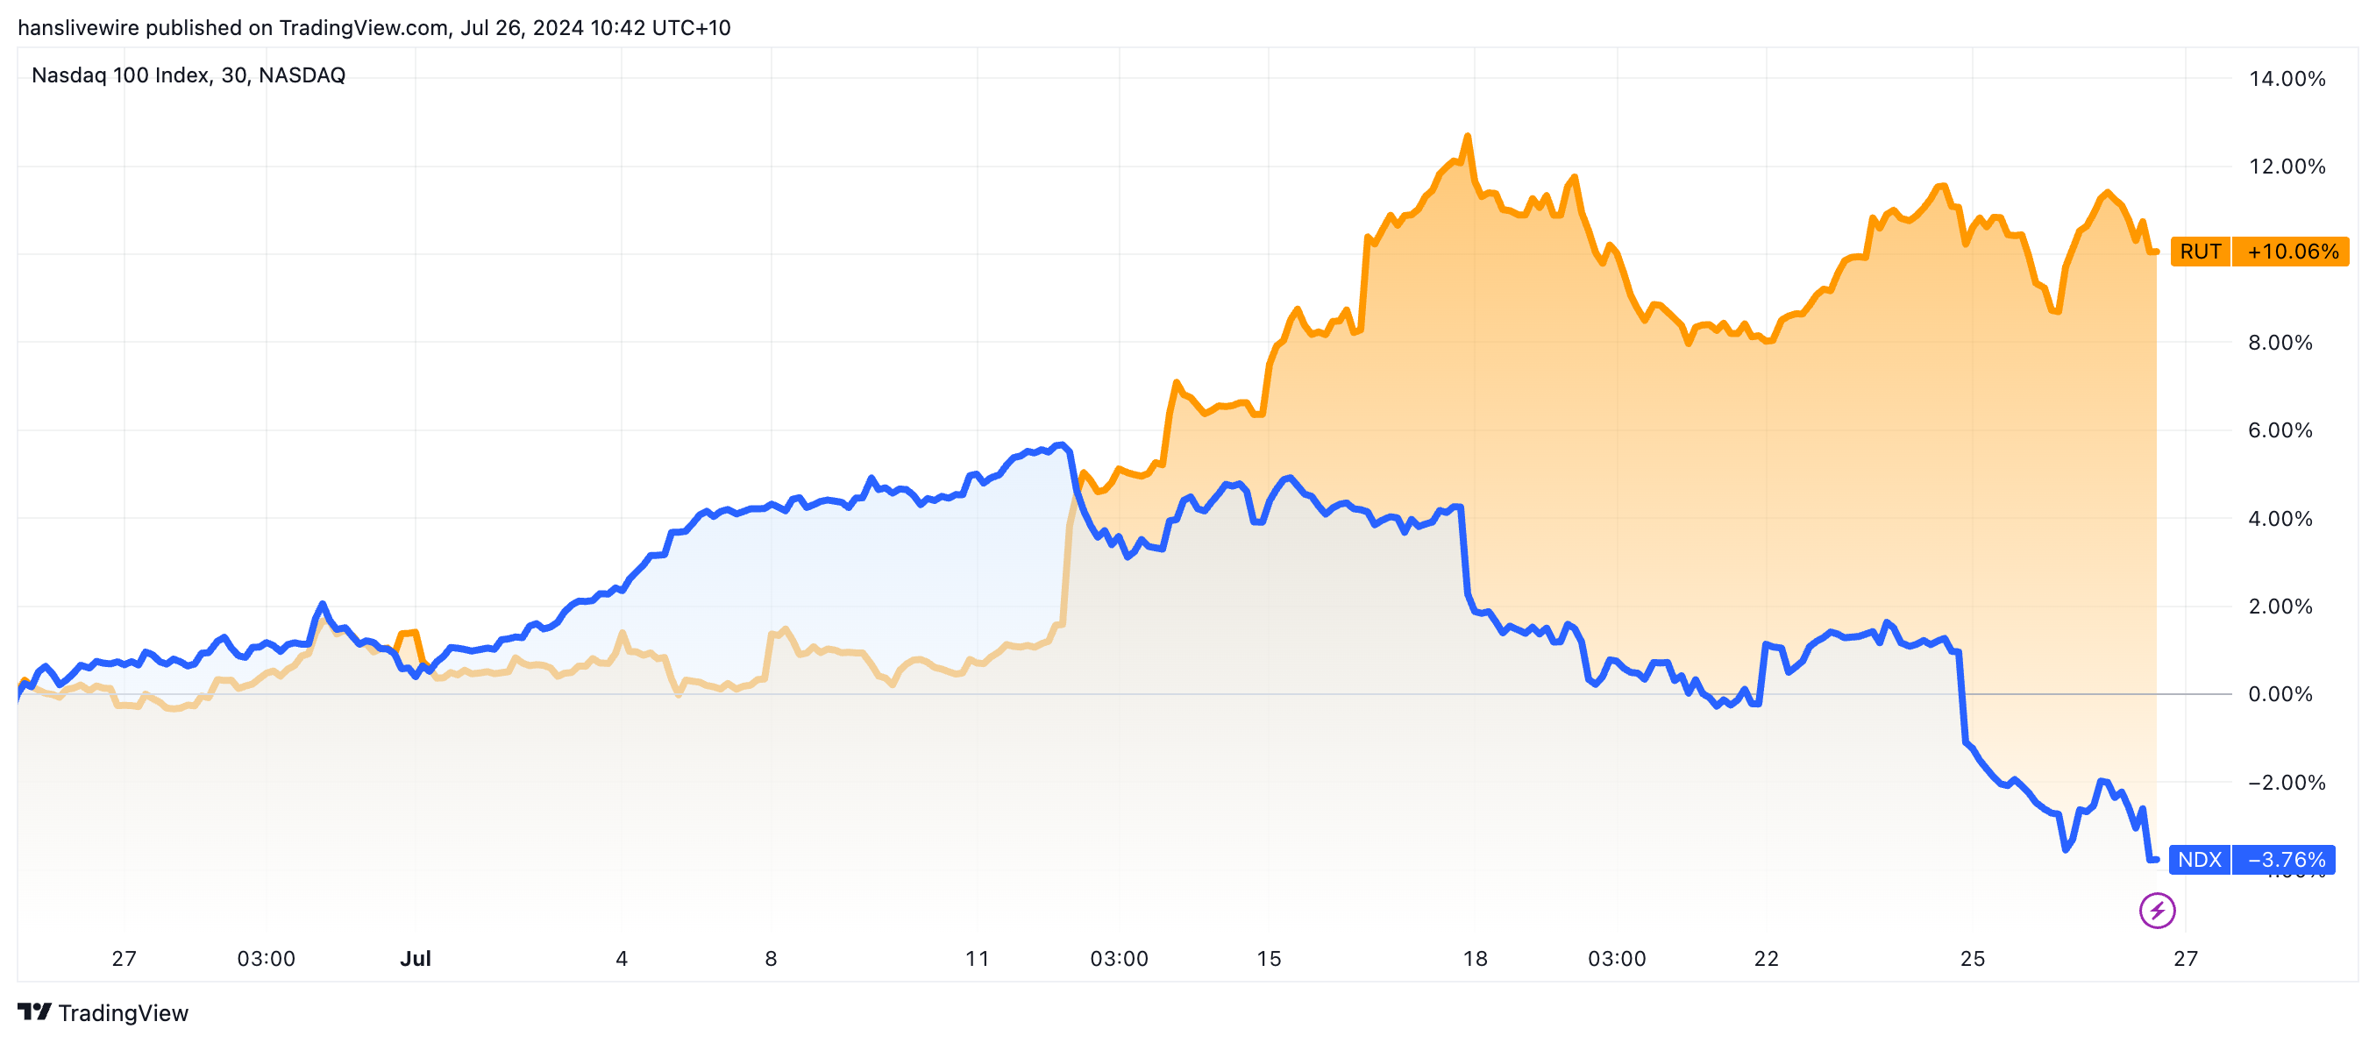Click date marker 11 on time axis
Viewport: 2376px width, 1043px height.
977,958
